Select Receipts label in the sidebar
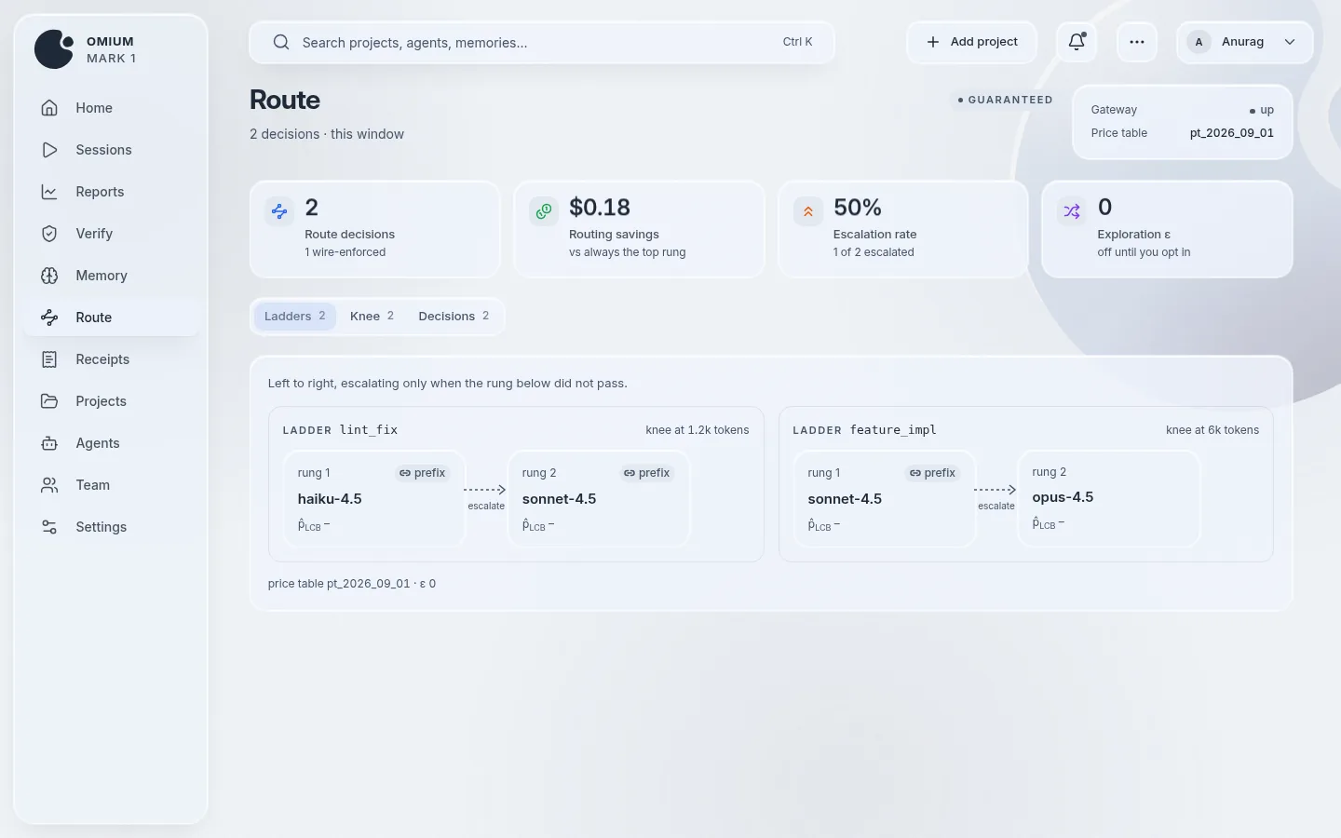The image size is (1341, 838). click(x=102, y=359)
